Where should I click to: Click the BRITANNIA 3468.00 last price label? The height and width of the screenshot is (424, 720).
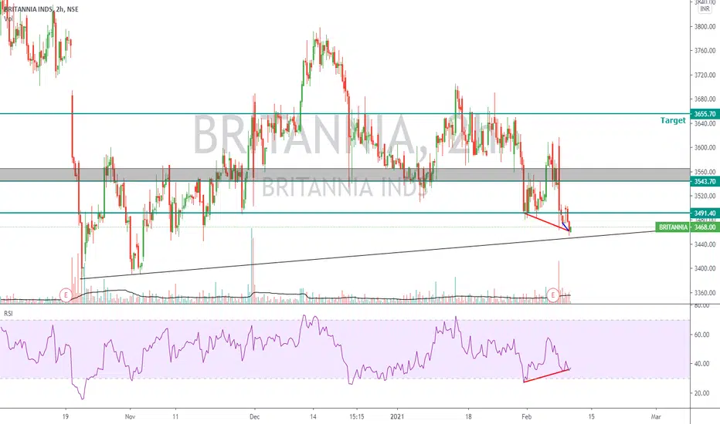(687, 227)
